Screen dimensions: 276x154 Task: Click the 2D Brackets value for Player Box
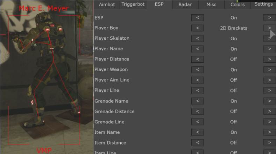pyautogui.click(x=234, y=28)
